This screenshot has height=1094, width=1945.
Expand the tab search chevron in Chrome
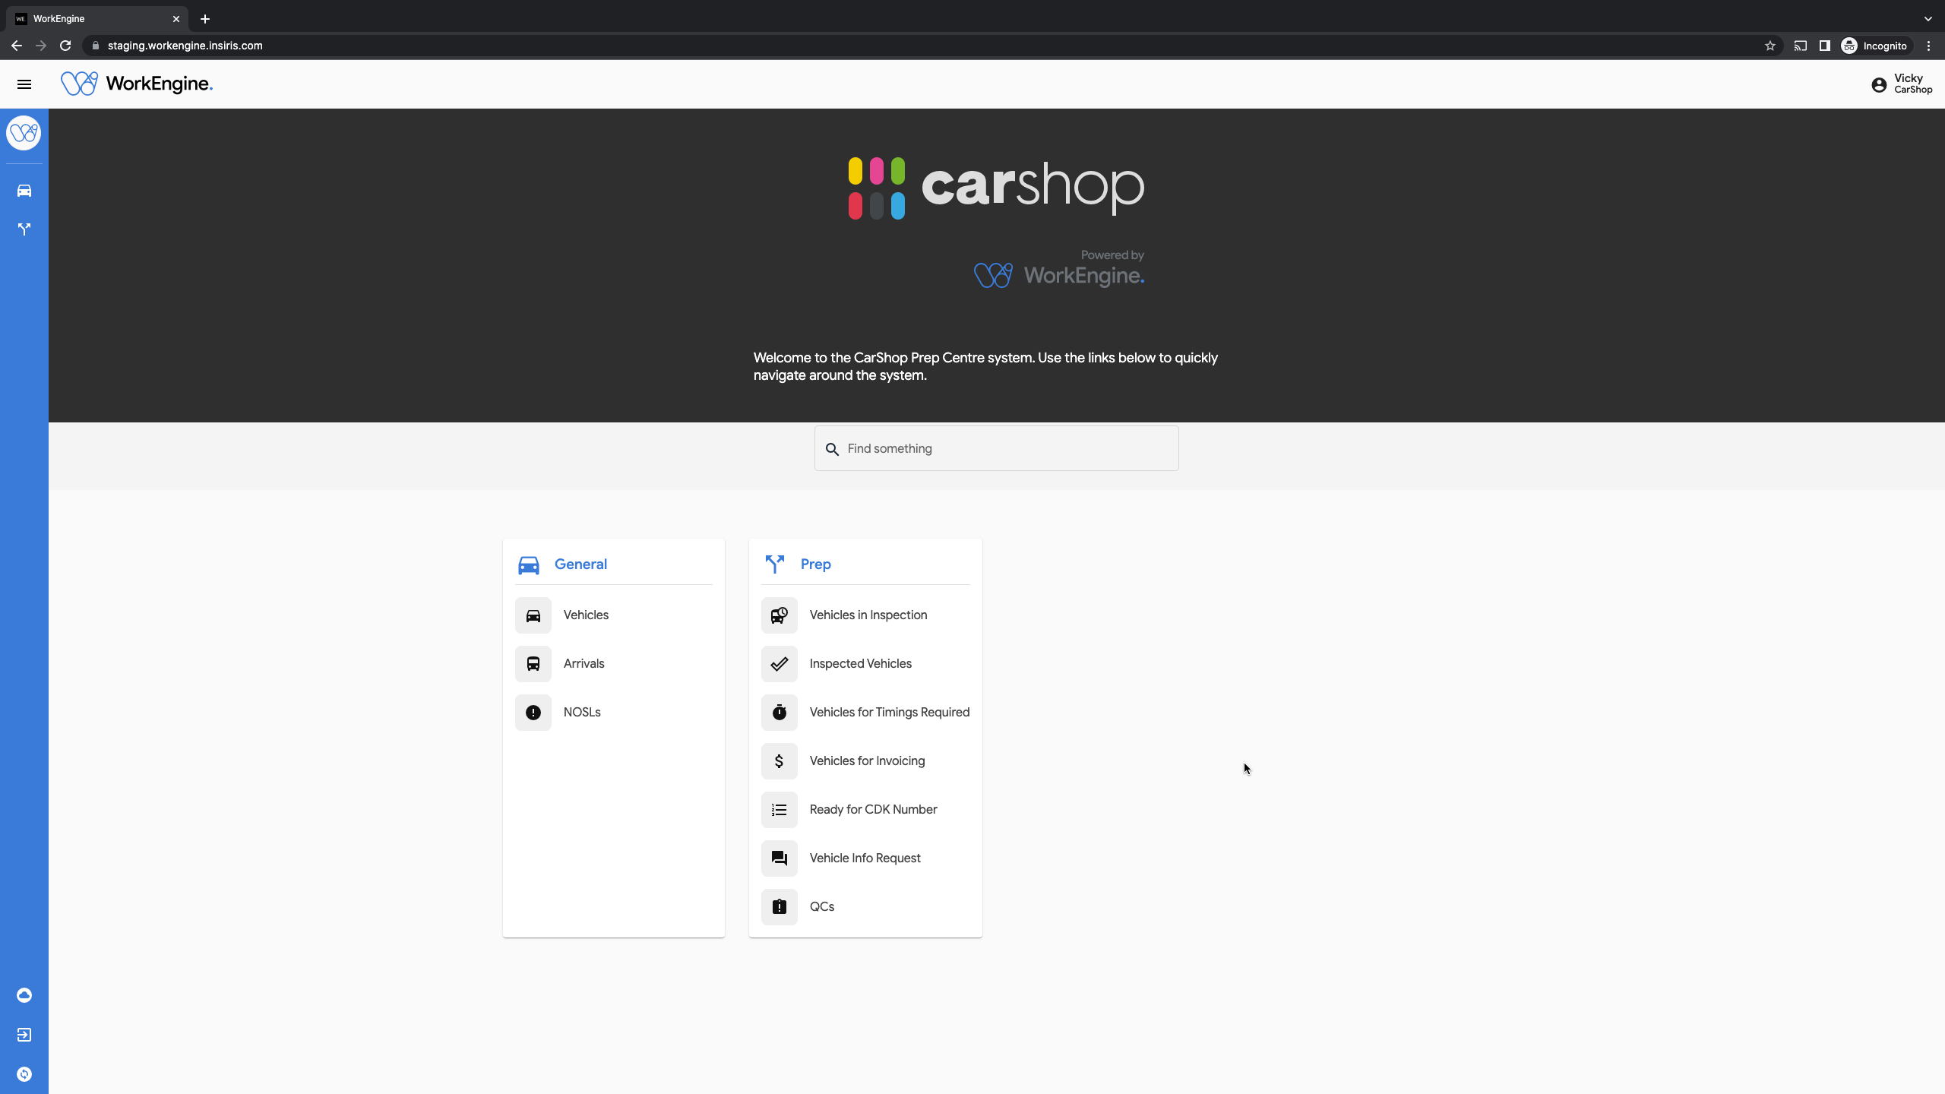(1928, 19)
